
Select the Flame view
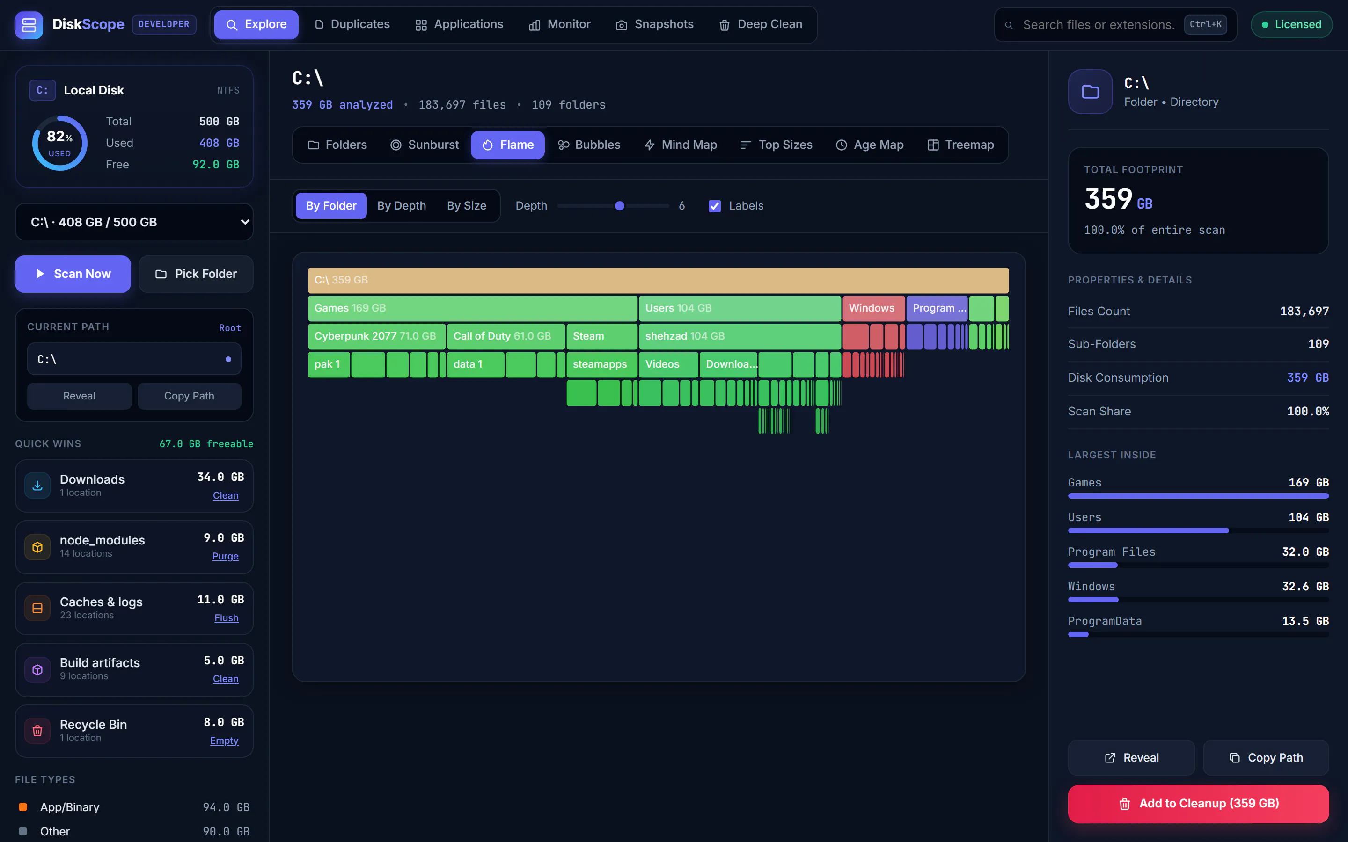coord(507,145)
